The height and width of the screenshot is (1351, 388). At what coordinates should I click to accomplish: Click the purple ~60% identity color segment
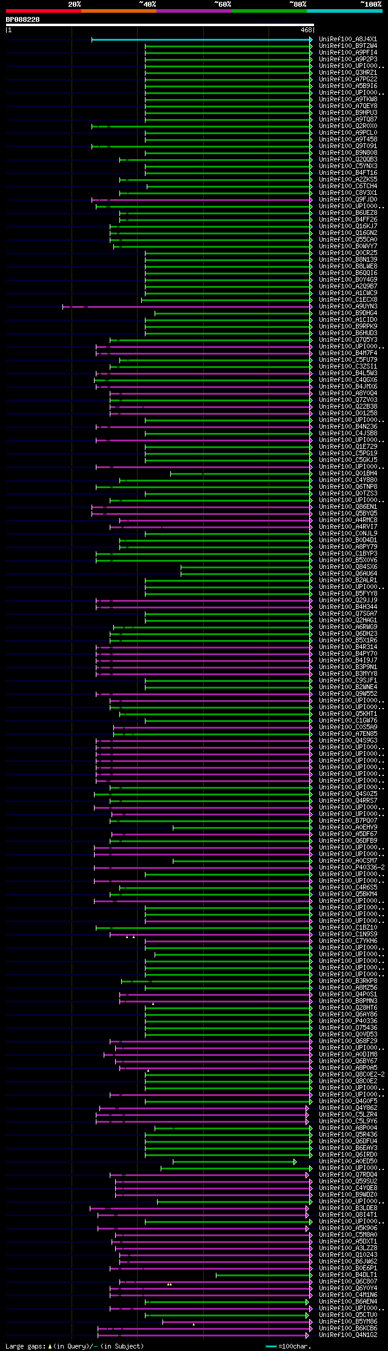click(193, 11)
